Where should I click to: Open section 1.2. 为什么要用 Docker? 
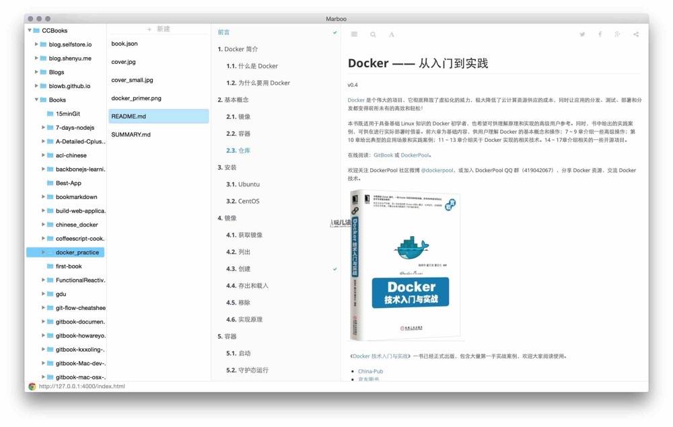(258, 83)
